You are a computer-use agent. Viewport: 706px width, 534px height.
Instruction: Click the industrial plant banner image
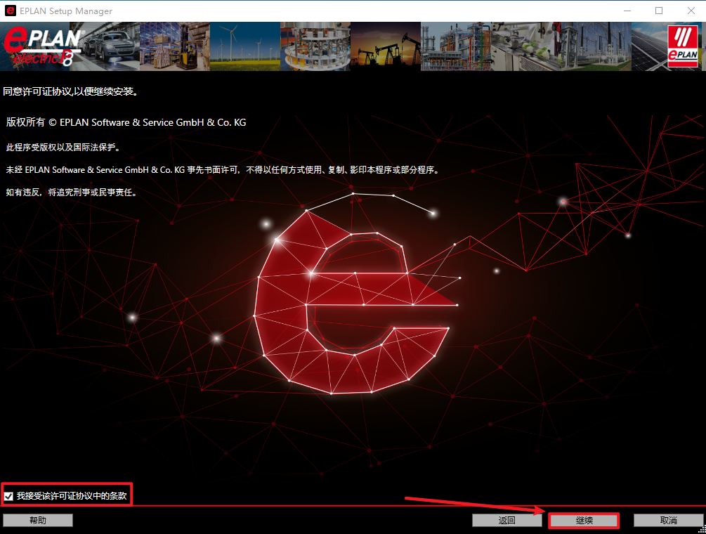[x=455, y=46]
